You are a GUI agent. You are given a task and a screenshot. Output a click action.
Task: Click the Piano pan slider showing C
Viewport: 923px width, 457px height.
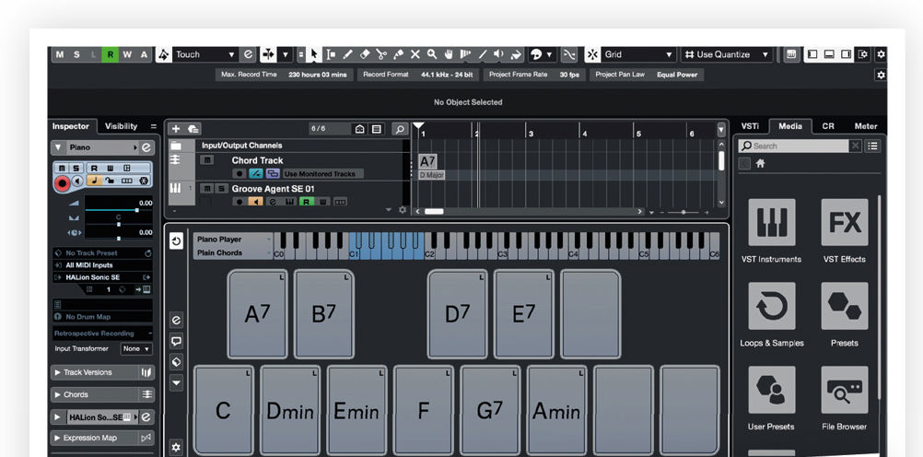click(x=119, y=223)
